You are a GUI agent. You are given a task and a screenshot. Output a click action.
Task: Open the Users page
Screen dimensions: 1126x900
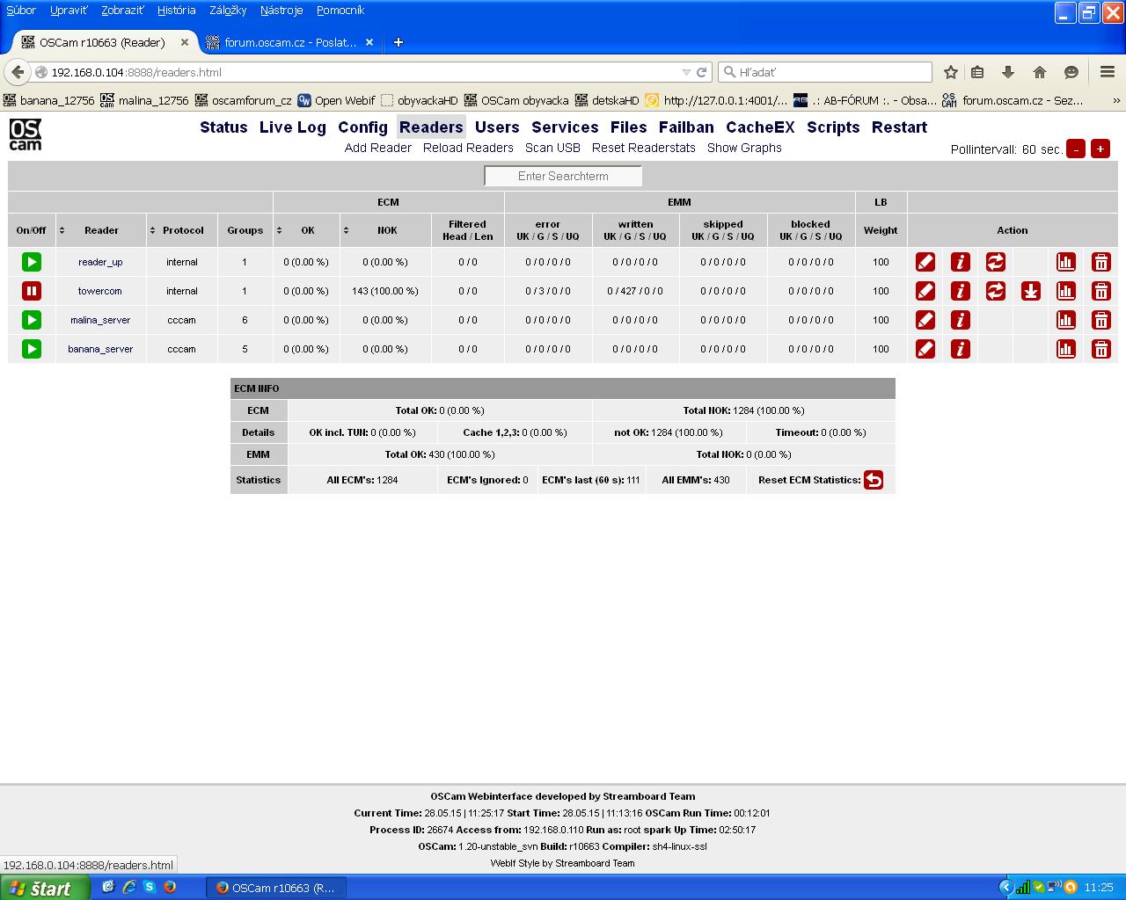[497, 127]
